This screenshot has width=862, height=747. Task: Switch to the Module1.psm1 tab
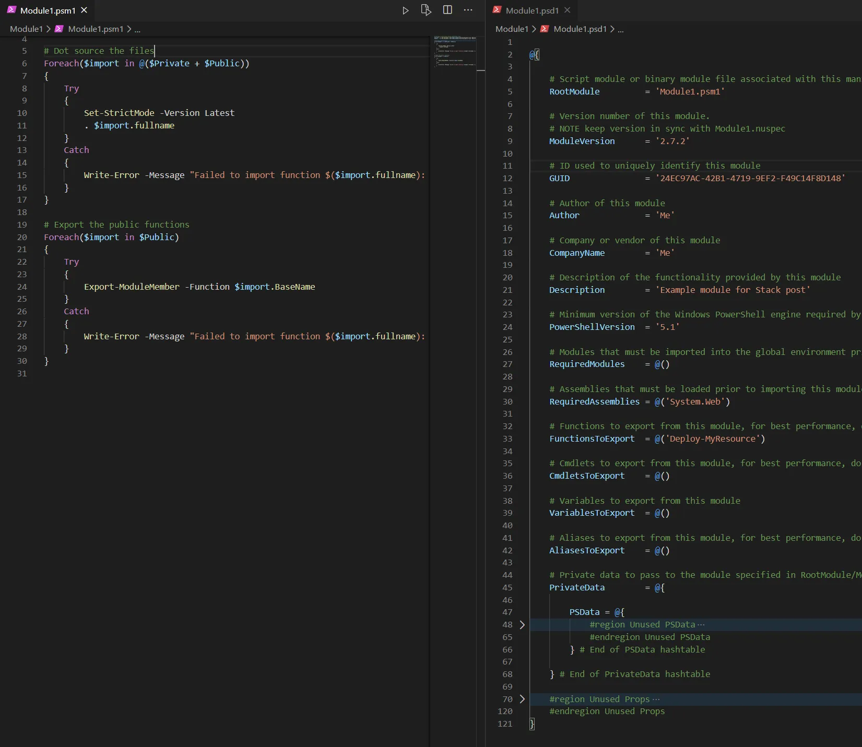point(48,10)
